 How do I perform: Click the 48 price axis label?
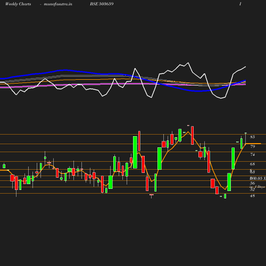click(x=253, y=196)
